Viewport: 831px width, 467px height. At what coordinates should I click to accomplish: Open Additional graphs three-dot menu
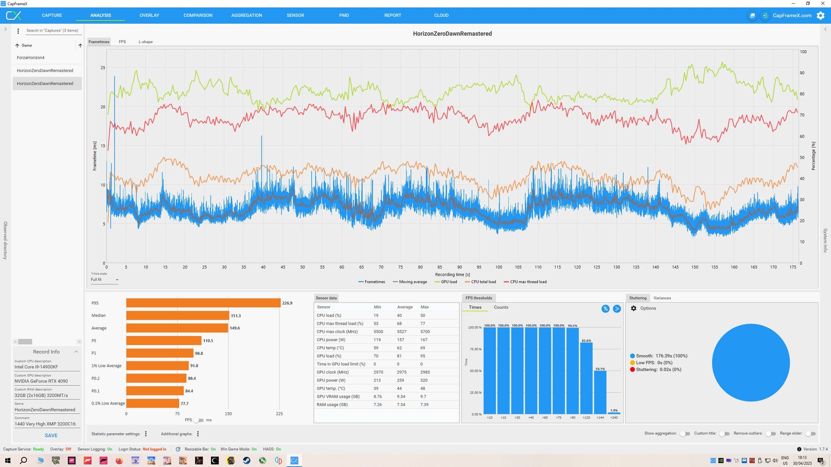pos(198,434)
